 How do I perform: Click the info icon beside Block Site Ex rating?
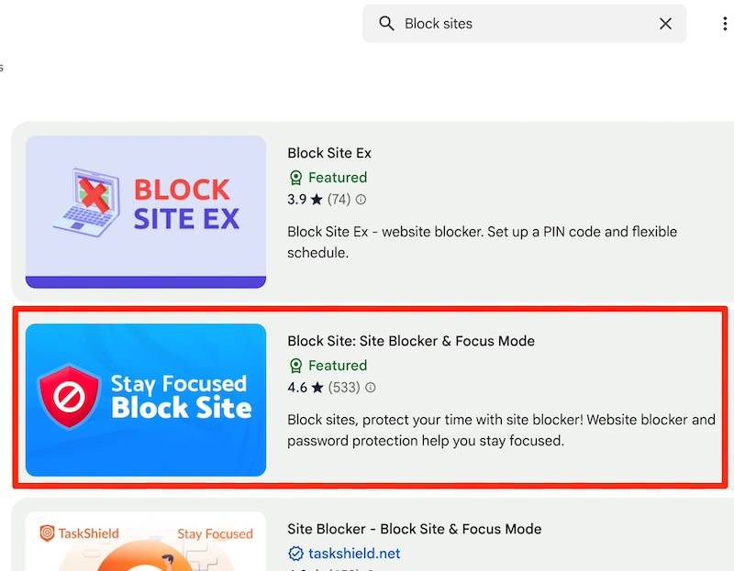coord(361,200)
